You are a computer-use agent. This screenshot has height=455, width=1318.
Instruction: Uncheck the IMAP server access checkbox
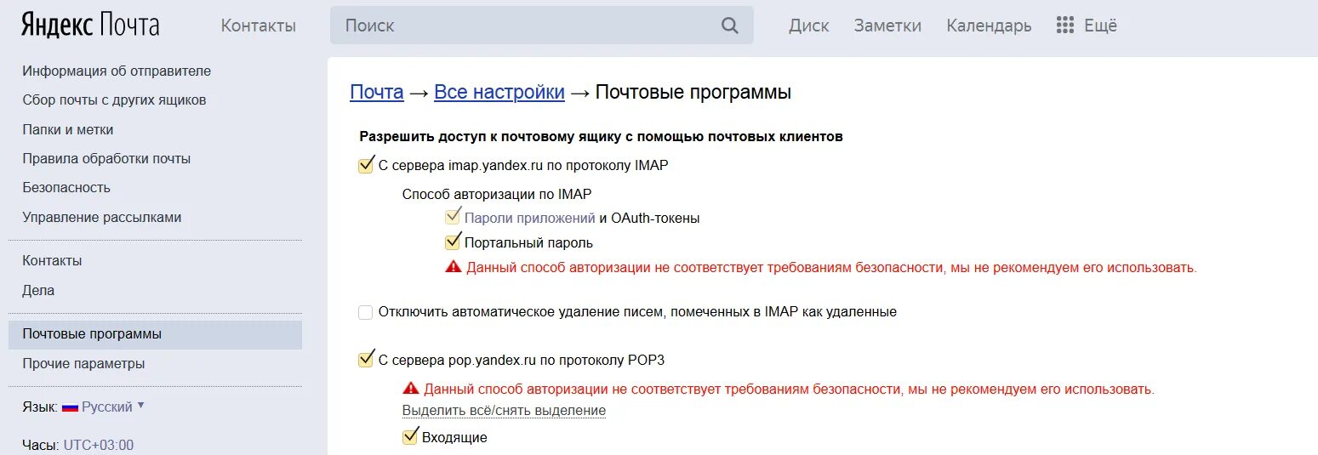366,165
